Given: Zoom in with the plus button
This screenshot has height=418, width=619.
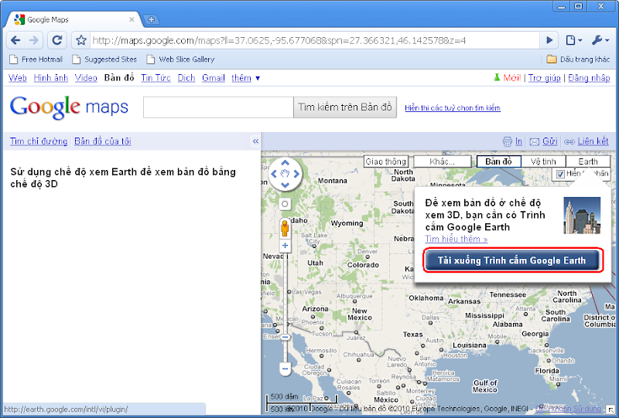Looking at the screenshot, I should 285,245.
